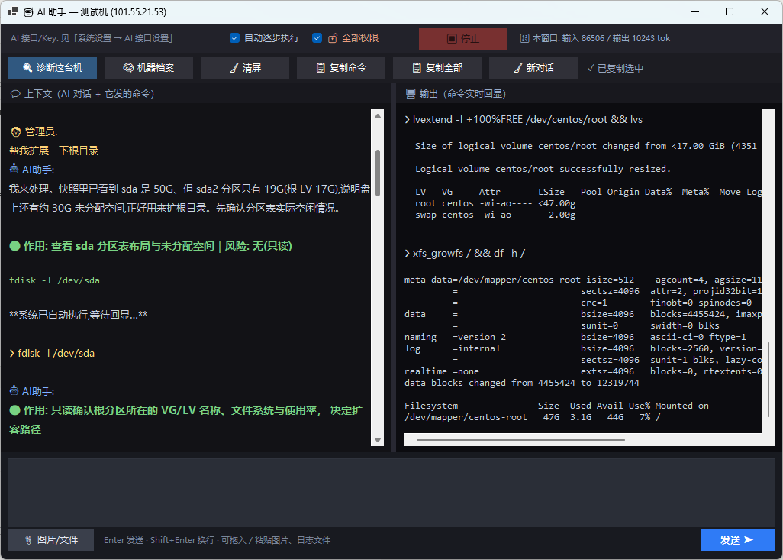This screenshot has width=783, height=560.
Task: Click the broom icon on 新对话
Action: pos(518,68)
